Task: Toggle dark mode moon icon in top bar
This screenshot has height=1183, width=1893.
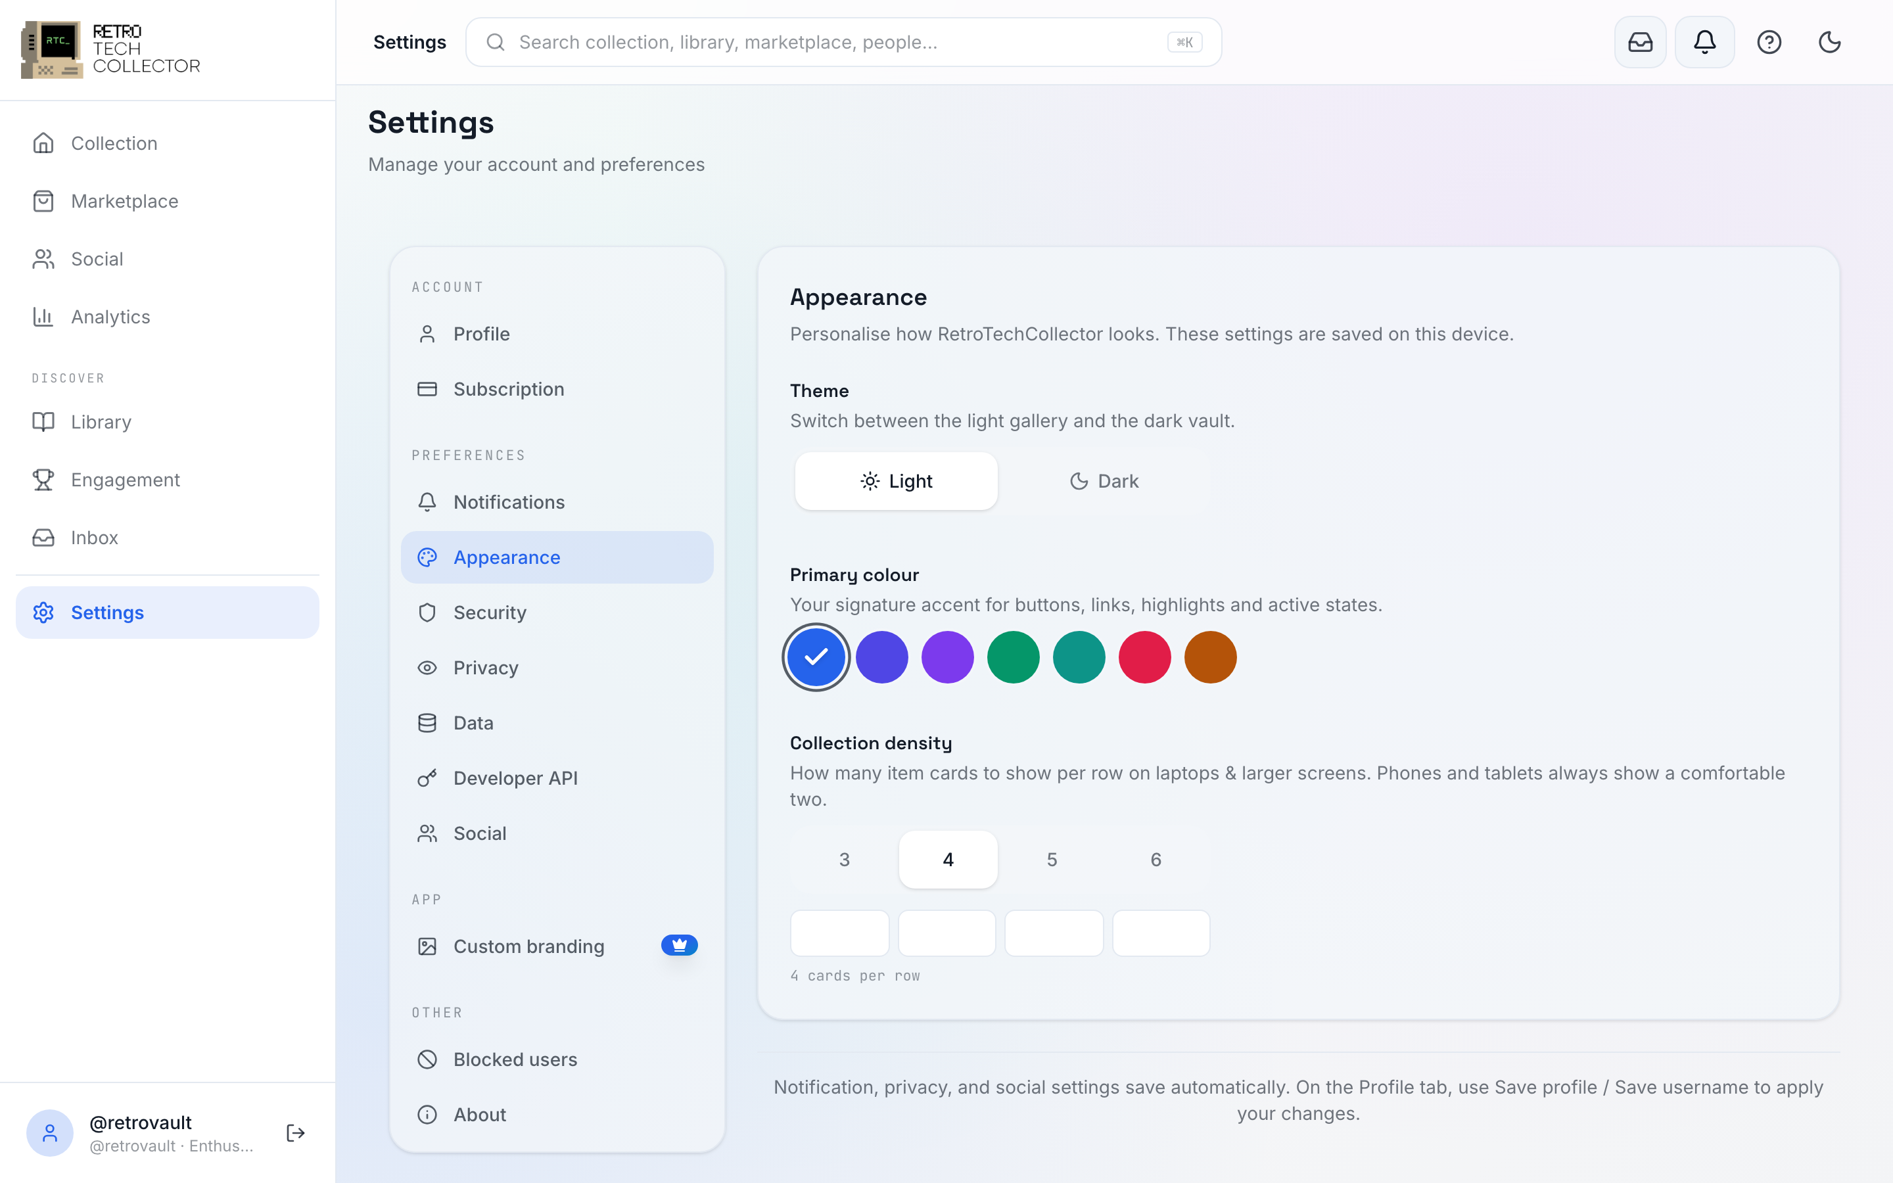Action: point(1829,42)
